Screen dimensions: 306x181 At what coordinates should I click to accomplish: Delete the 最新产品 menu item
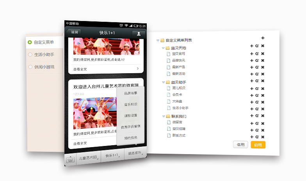coord(263,67)
